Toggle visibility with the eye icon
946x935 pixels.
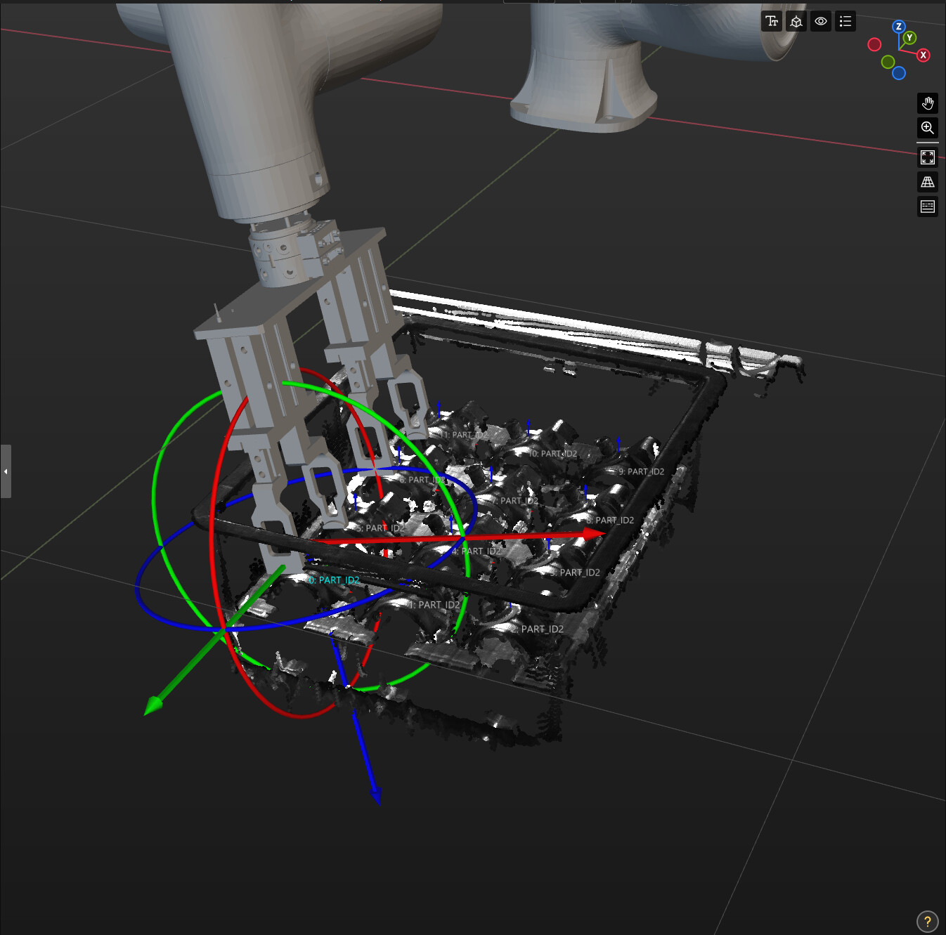(x=821, y=21)
